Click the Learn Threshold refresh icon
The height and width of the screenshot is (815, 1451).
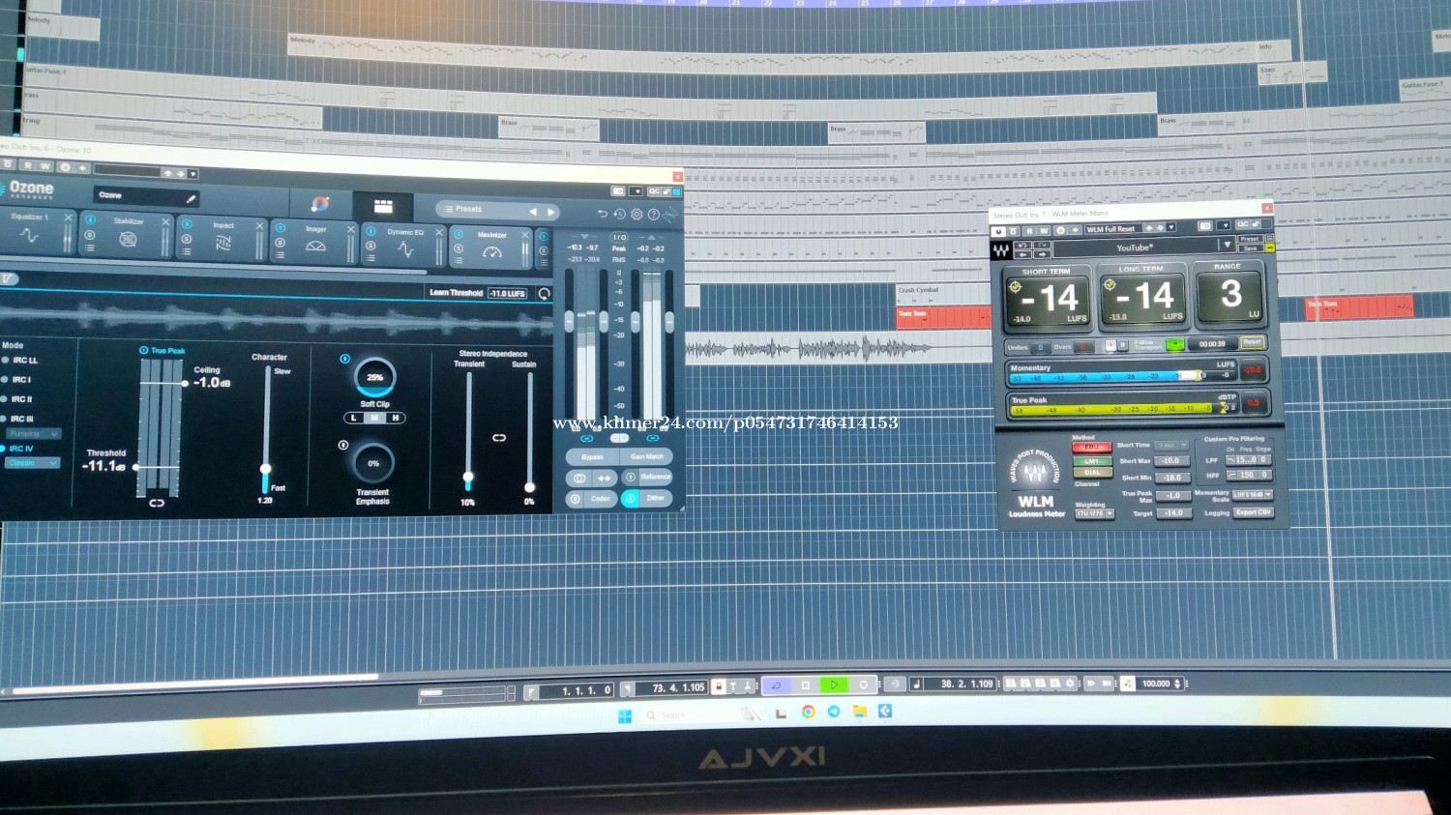pos(544,294)
